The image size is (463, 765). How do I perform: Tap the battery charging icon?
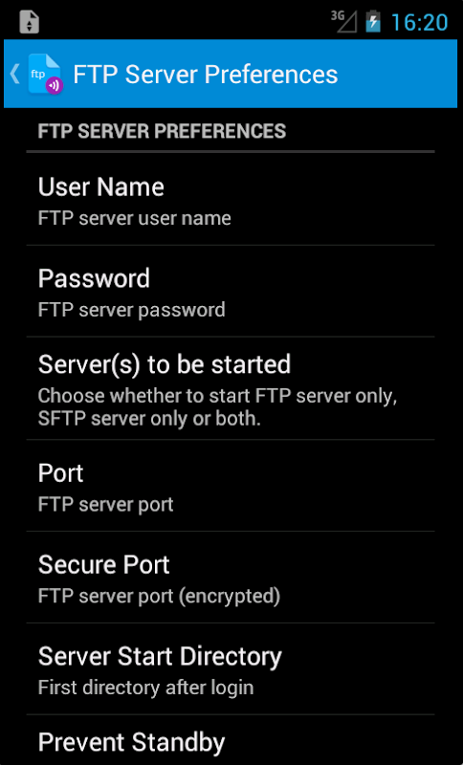373,21
